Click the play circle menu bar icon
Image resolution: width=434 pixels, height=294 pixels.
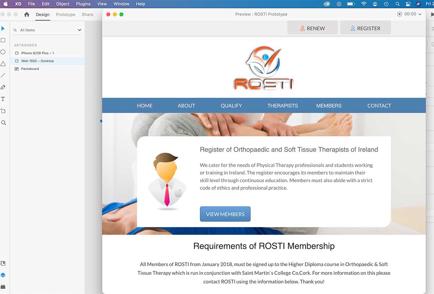339,4
